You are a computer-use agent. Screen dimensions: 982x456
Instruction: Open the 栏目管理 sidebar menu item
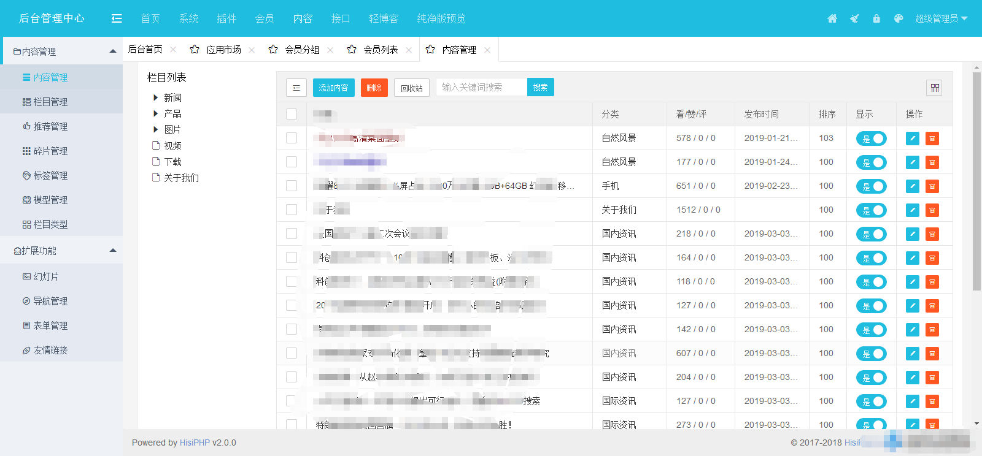(x=50, y=102)
